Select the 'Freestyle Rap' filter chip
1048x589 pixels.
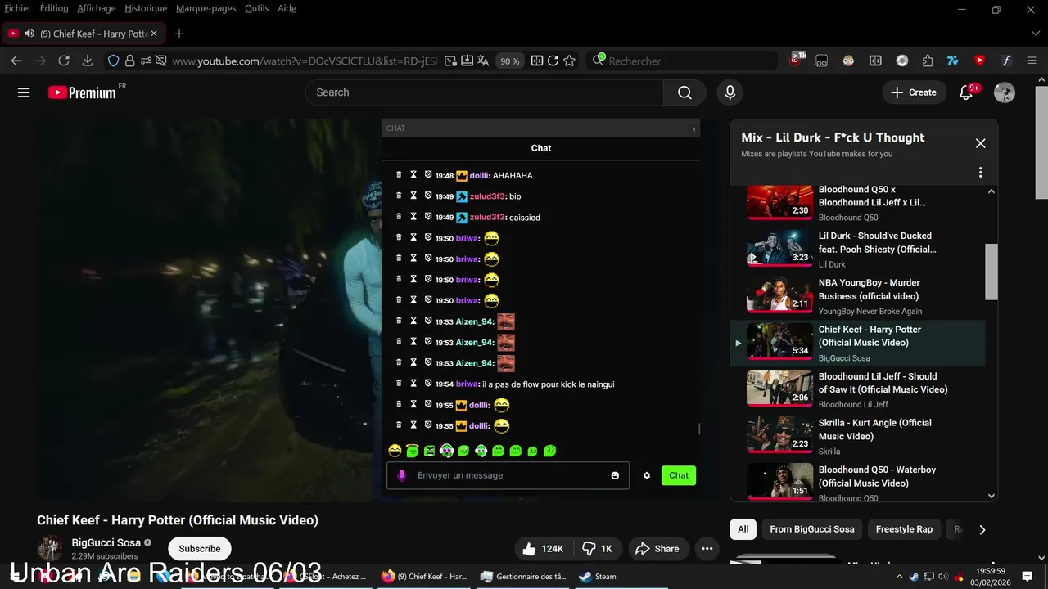[904, 529]
